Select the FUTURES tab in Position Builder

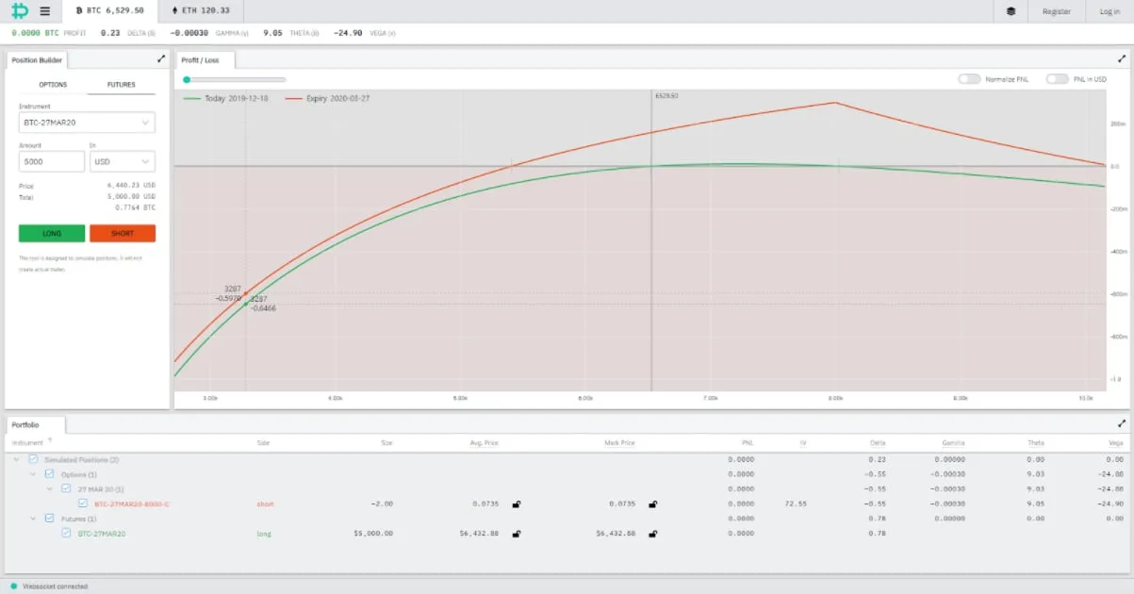coord(121,85)
